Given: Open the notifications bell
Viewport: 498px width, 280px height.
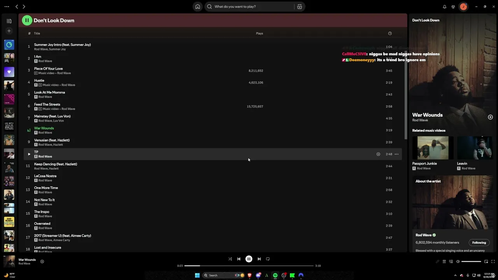Looking at the screenshot, I should coord(444,7).
